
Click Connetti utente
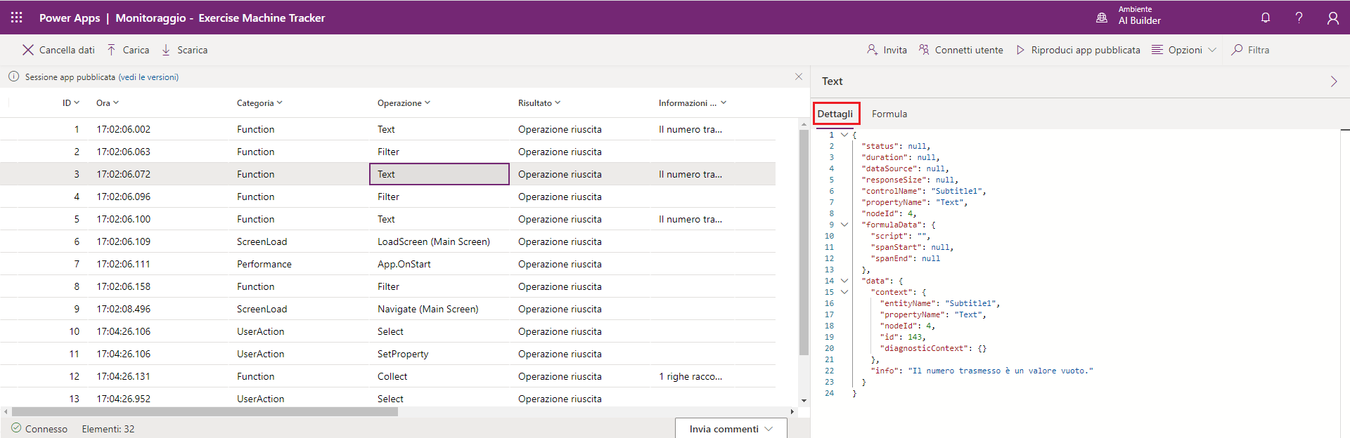click(x=960, y=50)
